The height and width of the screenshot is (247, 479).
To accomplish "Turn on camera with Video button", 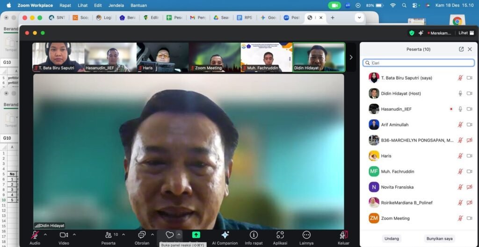I will click(x=64, y=235).
